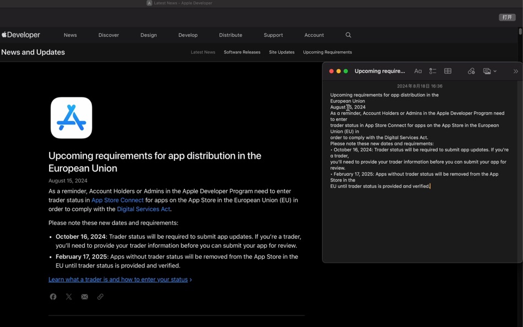Minimize Notes window yellow button
Viewport: 523px width, 327px height.
(x=339, y=71)
